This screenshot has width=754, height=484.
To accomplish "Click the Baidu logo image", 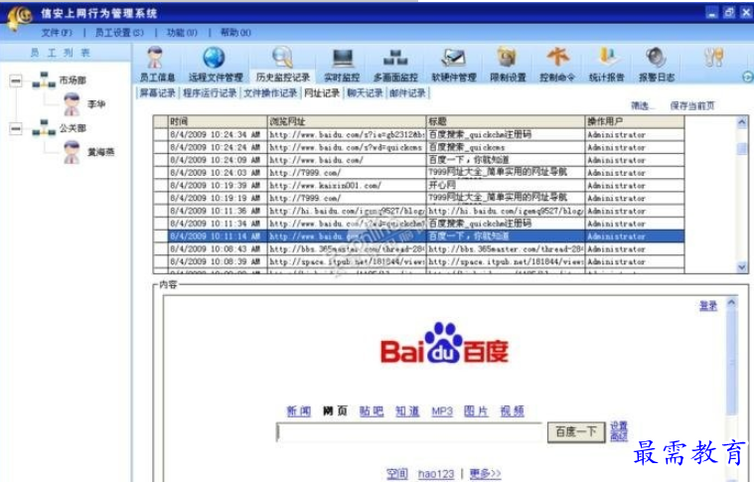I will 444,343.
